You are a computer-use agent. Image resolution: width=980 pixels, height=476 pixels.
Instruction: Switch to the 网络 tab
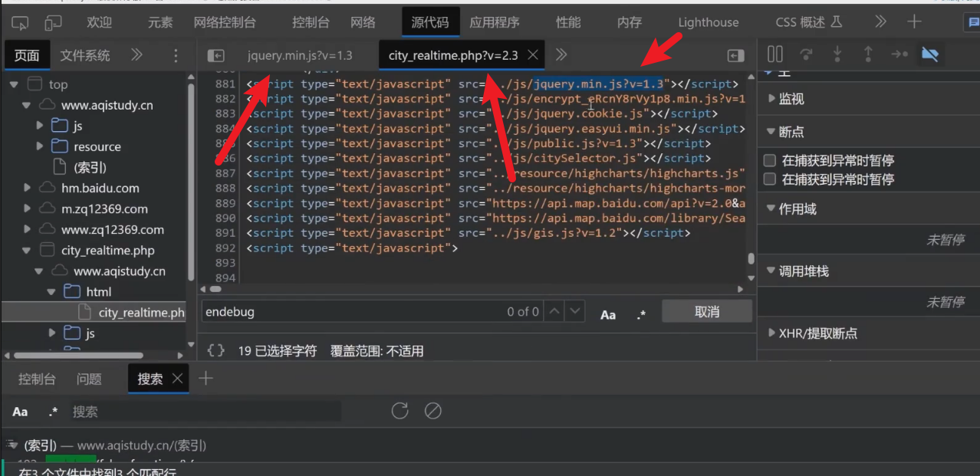(x=363, y=22)
